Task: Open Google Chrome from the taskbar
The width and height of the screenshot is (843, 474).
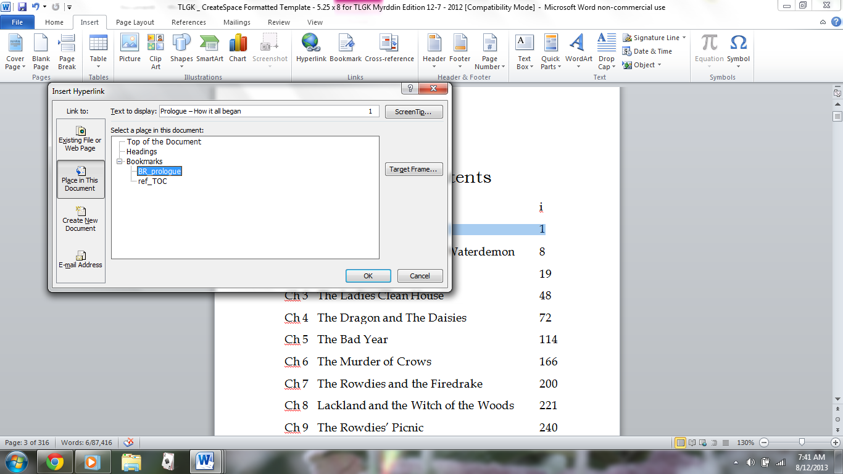Action: pyautogui.click(x=54, y=462)
